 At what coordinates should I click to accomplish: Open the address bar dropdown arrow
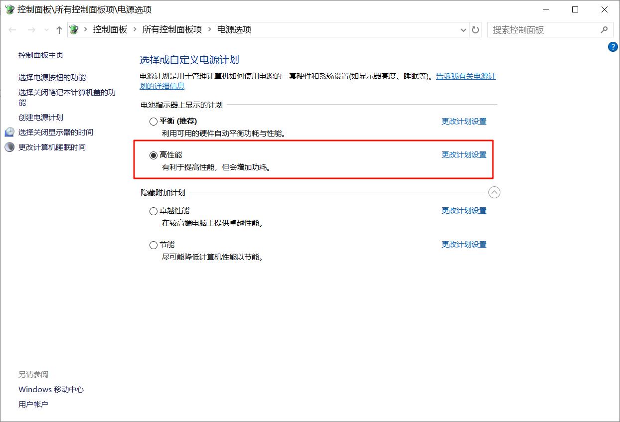pyautogui.click(x=463, y=30)
